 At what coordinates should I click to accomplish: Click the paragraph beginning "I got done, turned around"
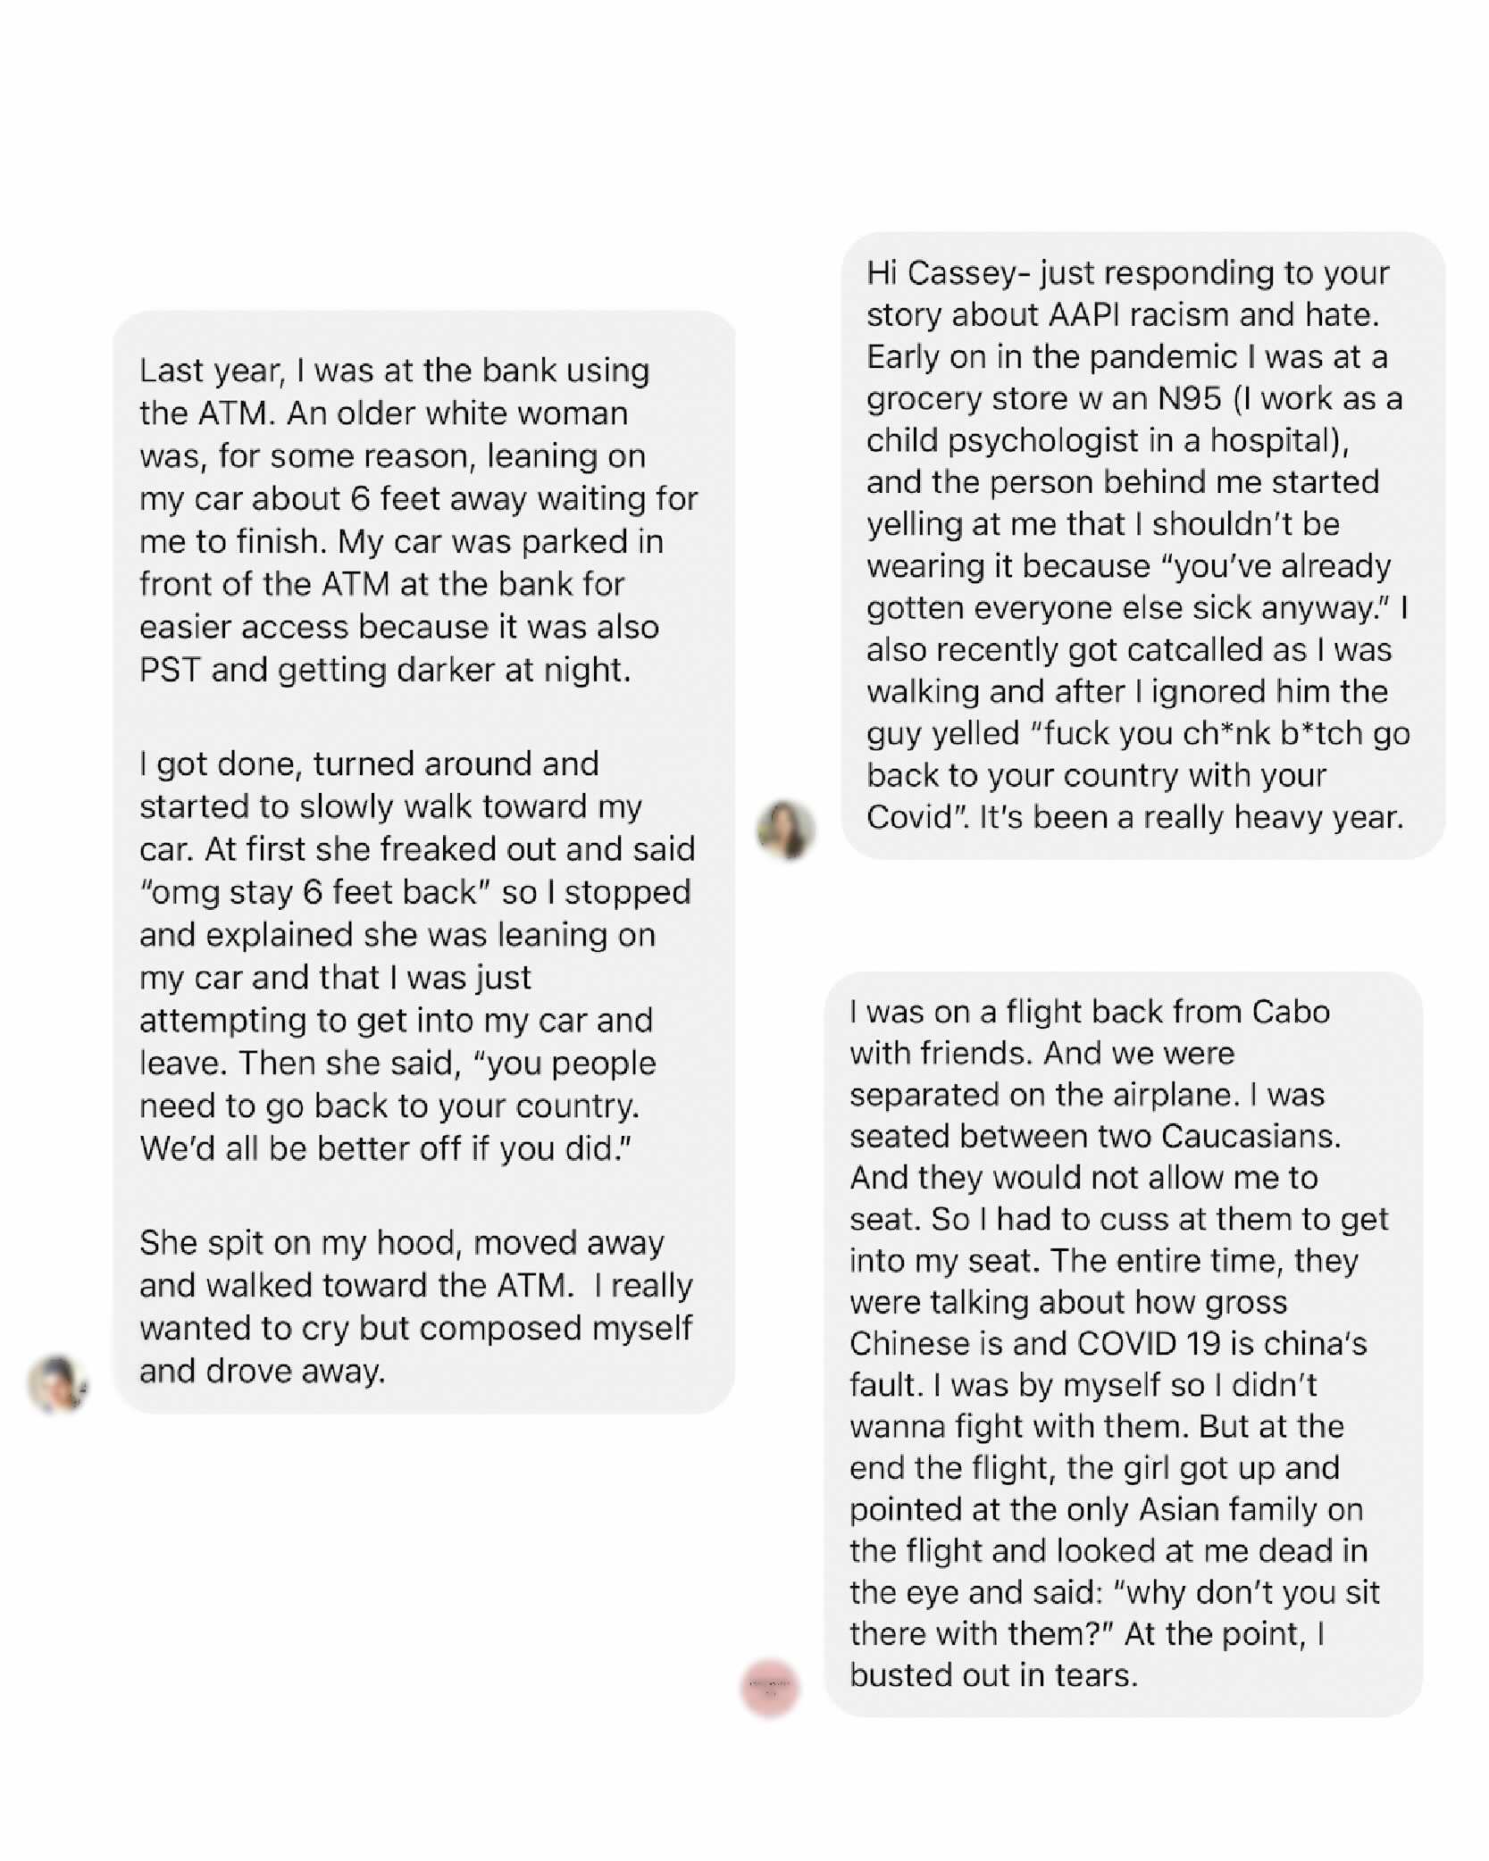[x=416, y=956]
